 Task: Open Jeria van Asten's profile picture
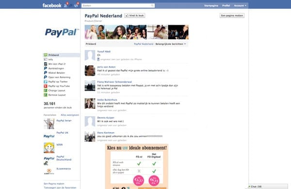[90, 70]
